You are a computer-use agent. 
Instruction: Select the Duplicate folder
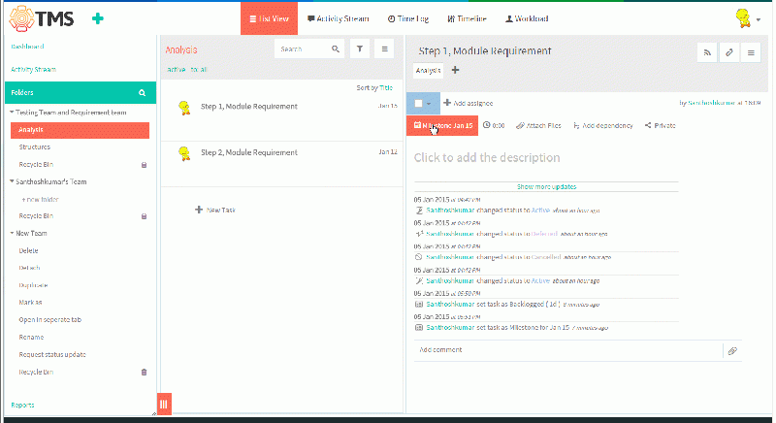(x=33, y=285)
